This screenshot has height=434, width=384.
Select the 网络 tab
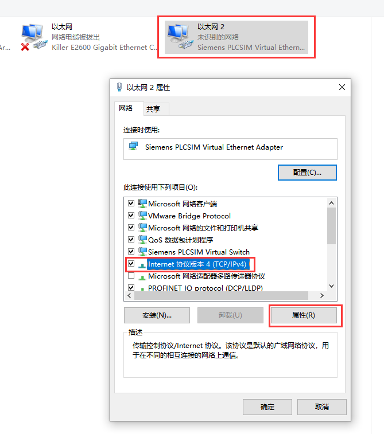[x=126, y=108]
